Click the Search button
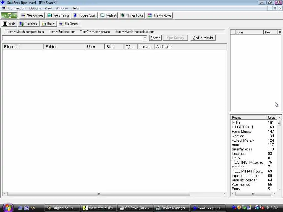The width and height of the screenshot is (283, 212). [155, 38]
